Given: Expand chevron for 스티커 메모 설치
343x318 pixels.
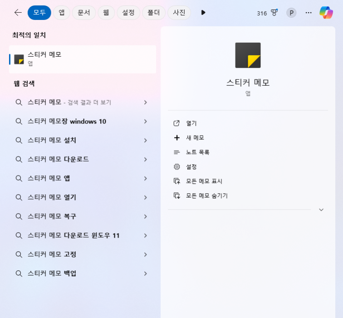Looking at the screenshot, I should tap(146, 141).
